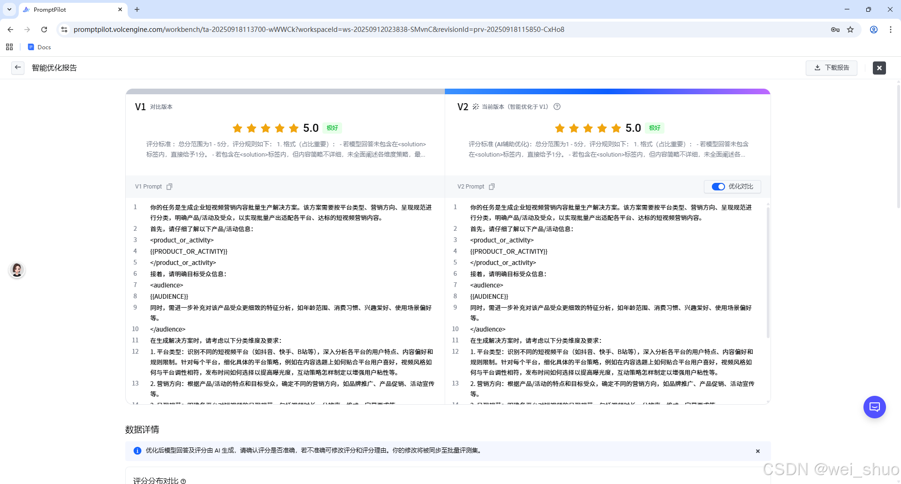
Task: Click the info icon in the blue banner
Action: 137,451
